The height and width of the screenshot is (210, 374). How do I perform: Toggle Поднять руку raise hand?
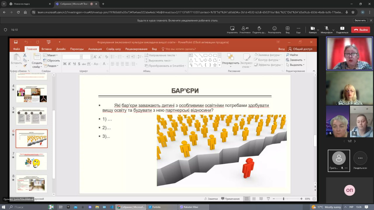259,29
